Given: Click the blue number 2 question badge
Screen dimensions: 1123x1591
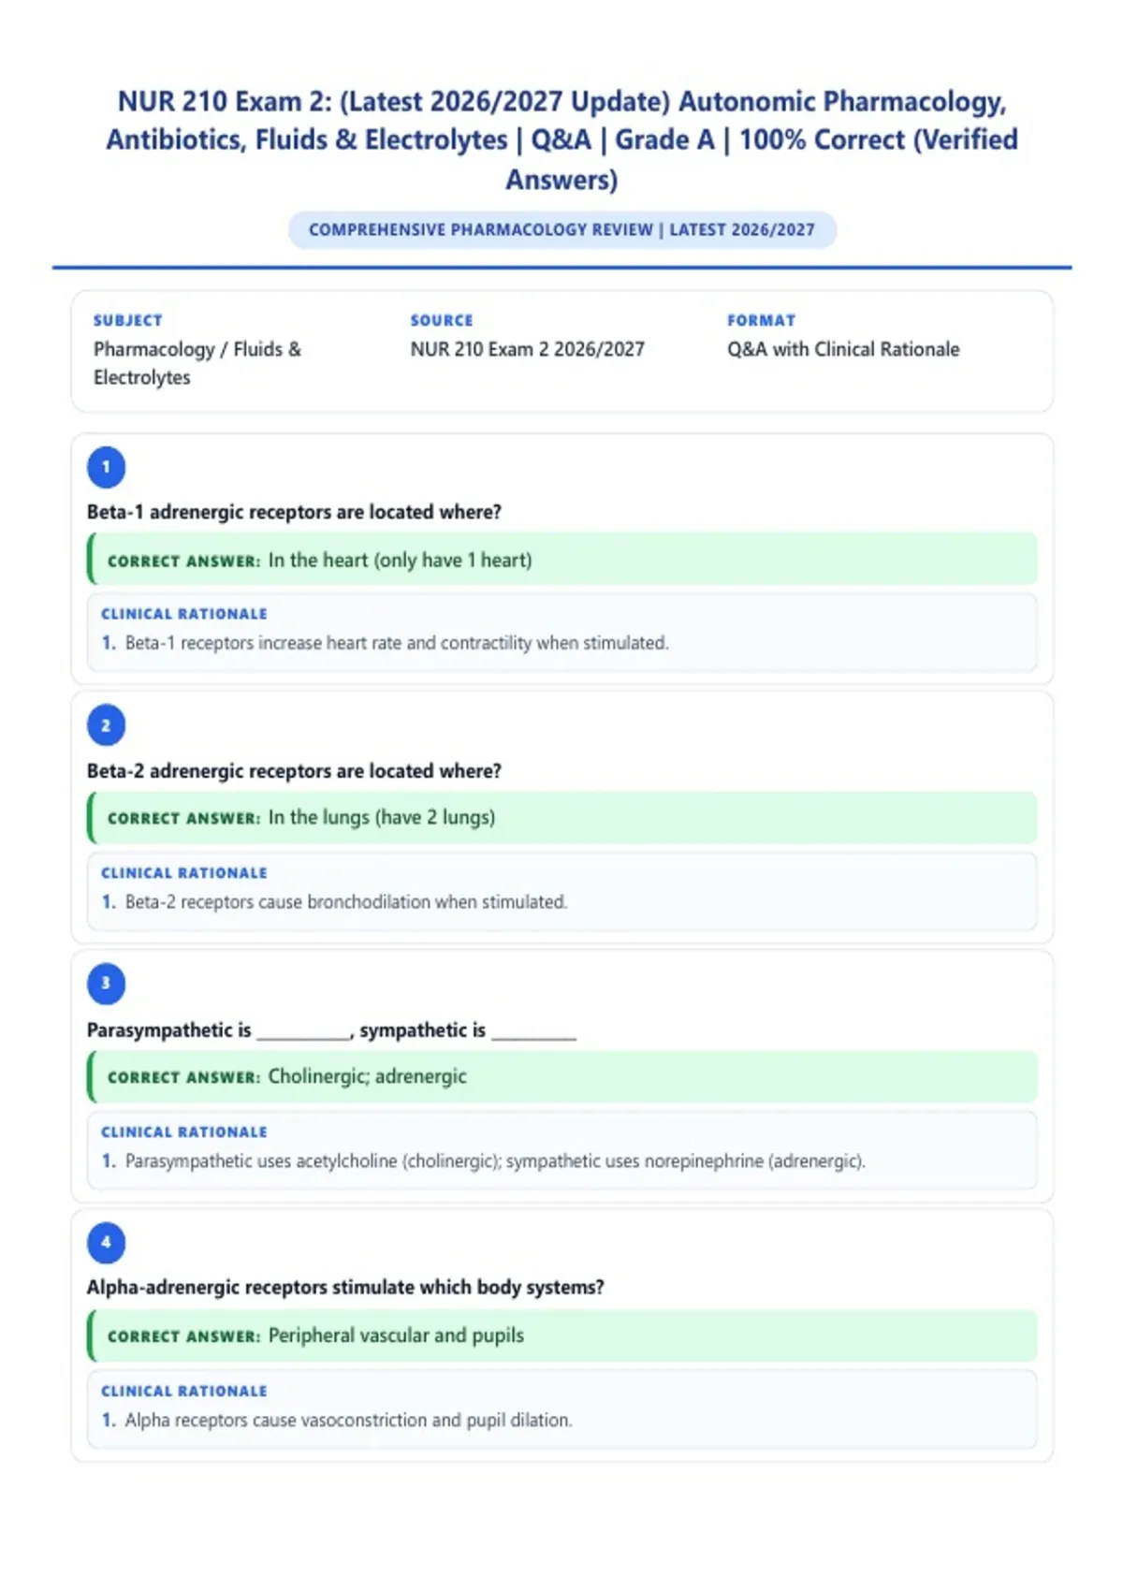Looking at the screenshot, I should 106,725.
